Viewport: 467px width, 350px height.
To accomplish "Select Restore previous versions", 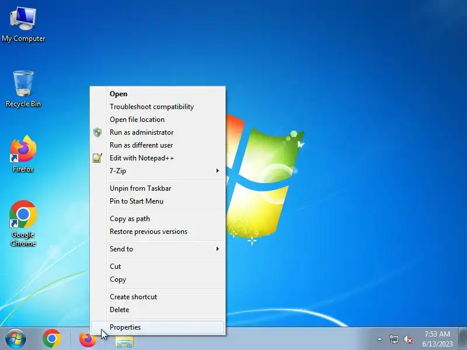I will point(158,231).
